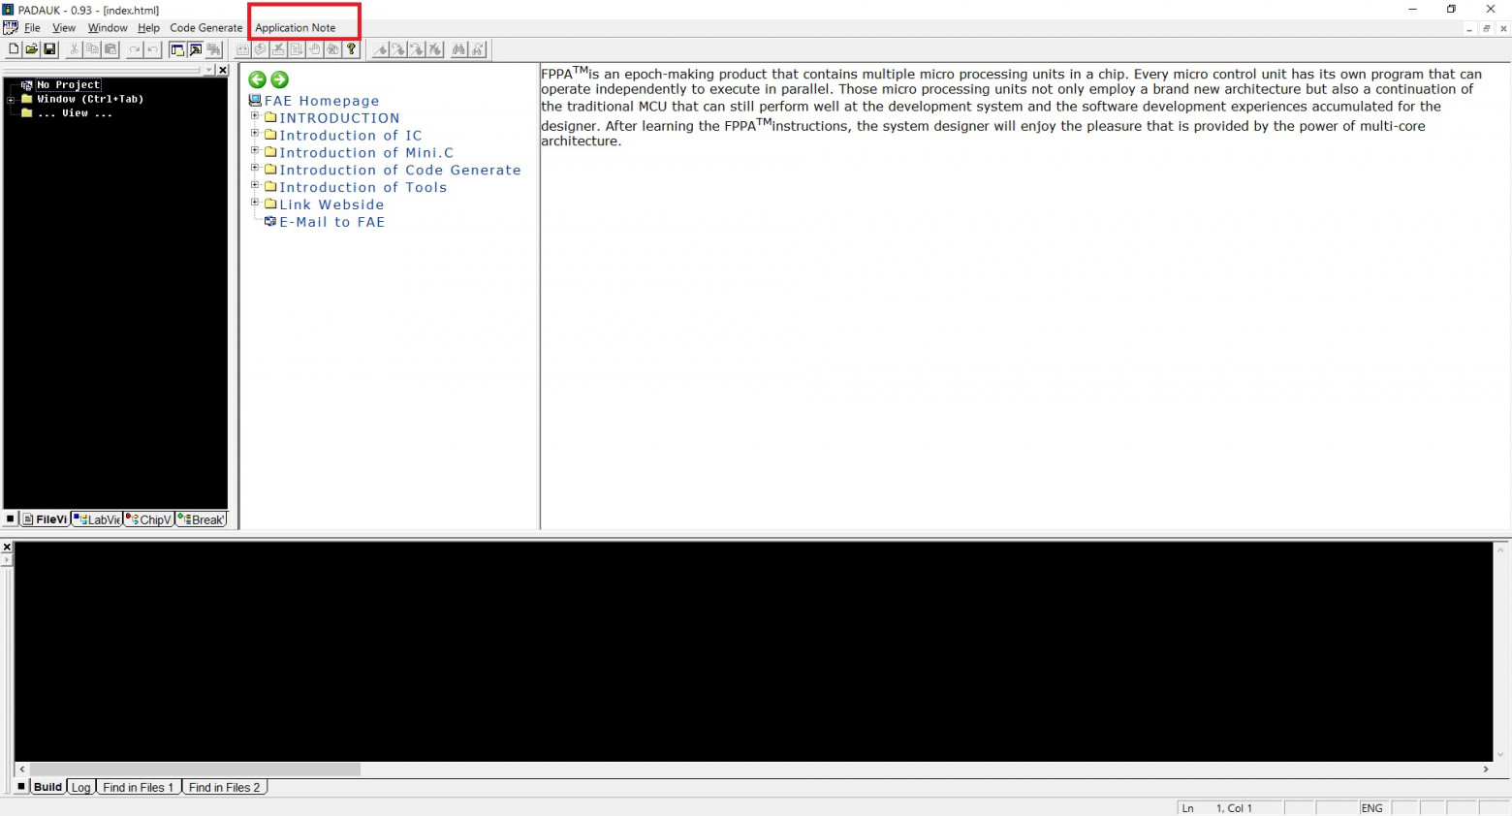Click the Paste clipboard icon

tap(110, 49)
